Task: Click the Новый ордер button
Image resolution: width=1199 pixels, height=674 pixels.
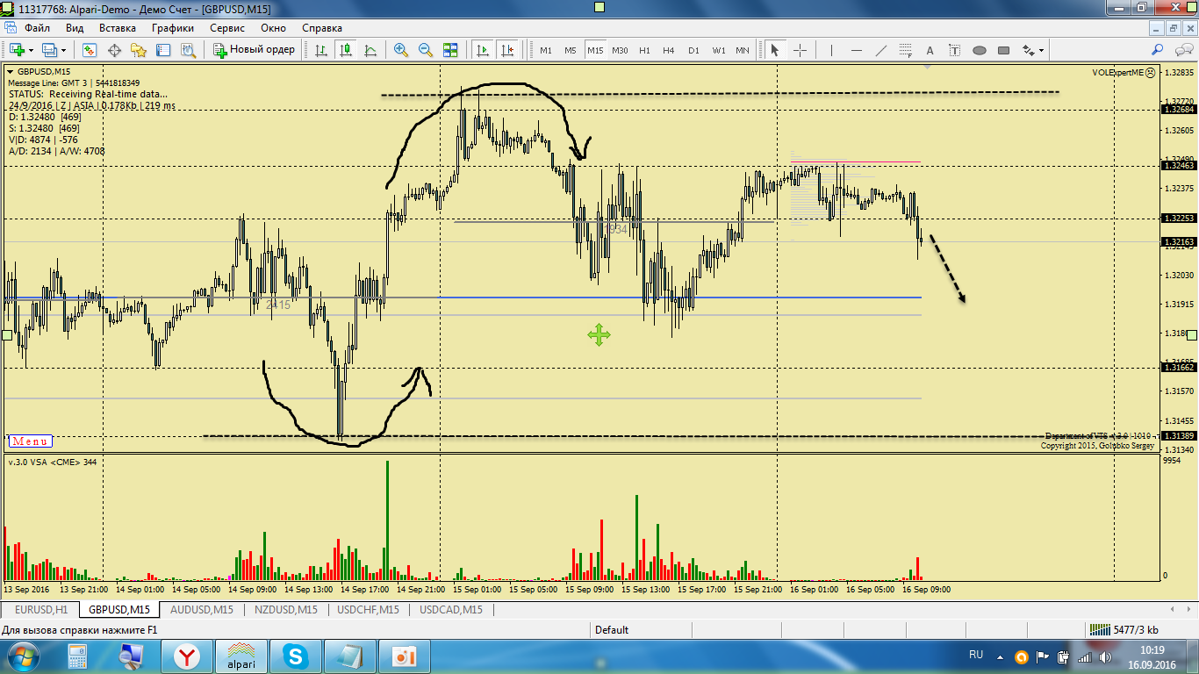Action: tap(255, 50)
